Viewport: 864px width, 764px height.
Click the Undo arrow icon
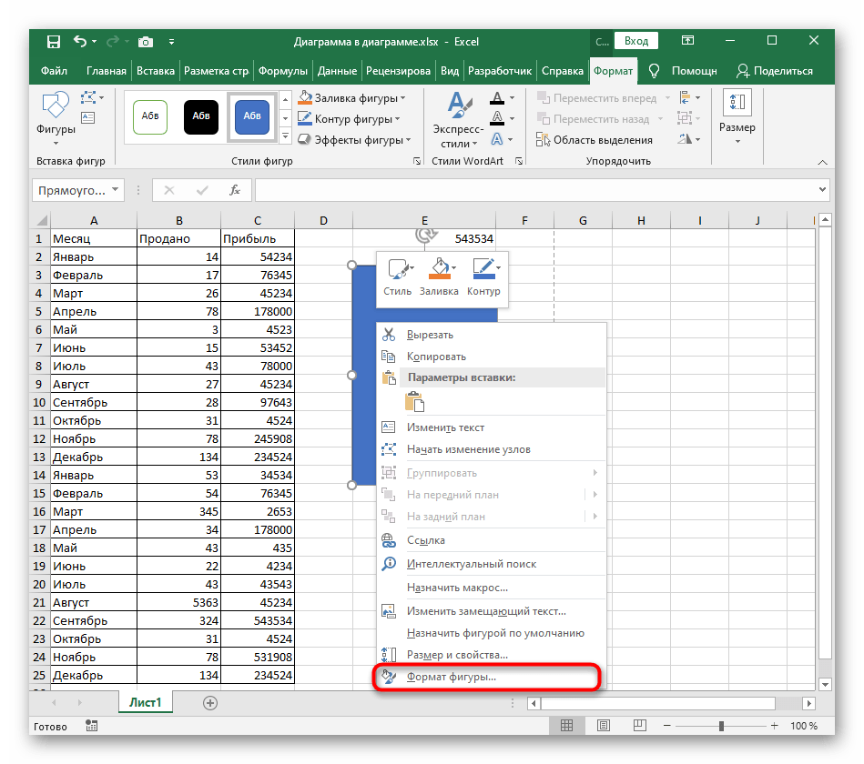pos(80,41)
